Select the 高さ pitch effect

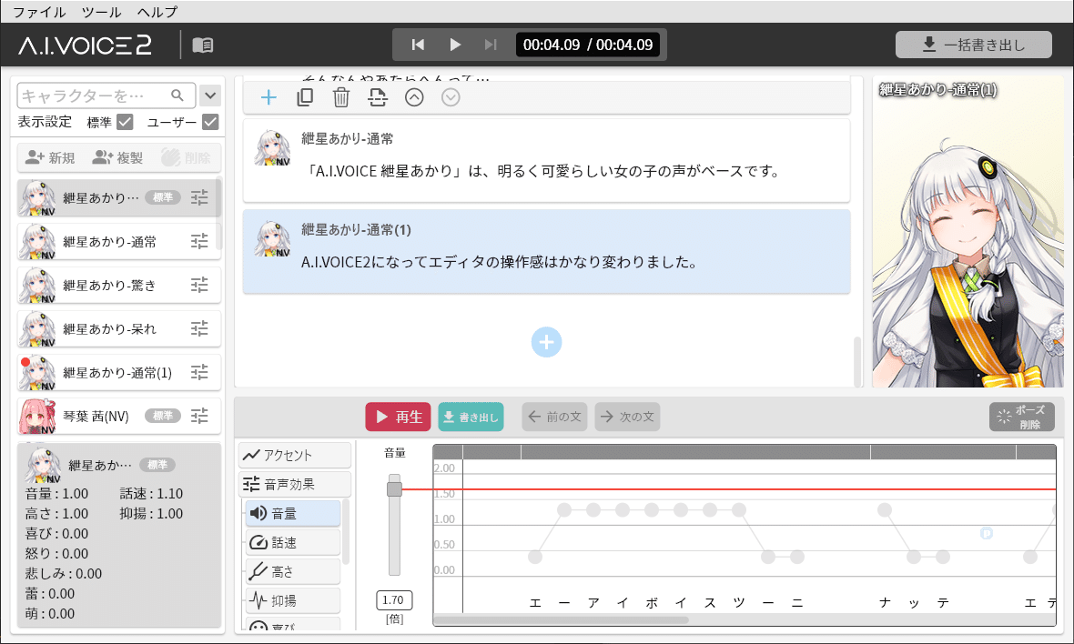295,572
